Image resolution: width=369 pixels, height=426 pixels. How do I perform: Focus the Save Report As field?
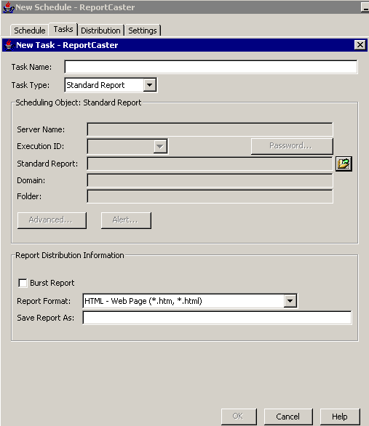(217, 318)
